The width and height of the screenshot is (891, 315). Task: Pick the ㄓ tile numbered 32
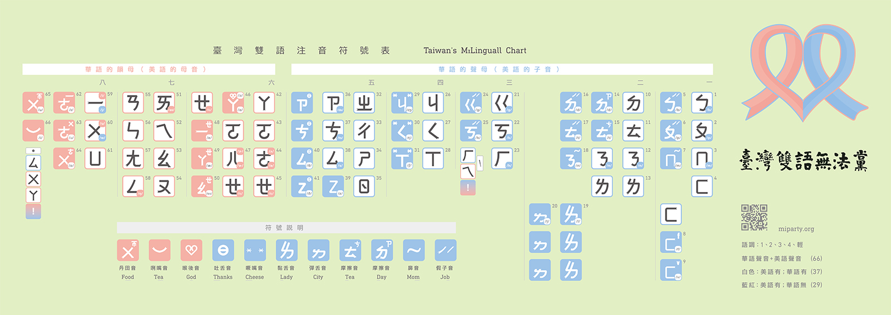[x=364, y=103]
